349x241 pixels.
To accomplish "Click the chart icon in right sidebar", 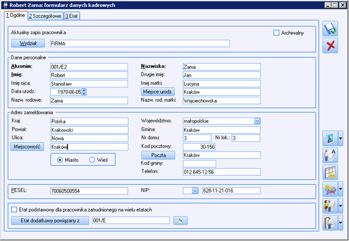I will point(329,189).
